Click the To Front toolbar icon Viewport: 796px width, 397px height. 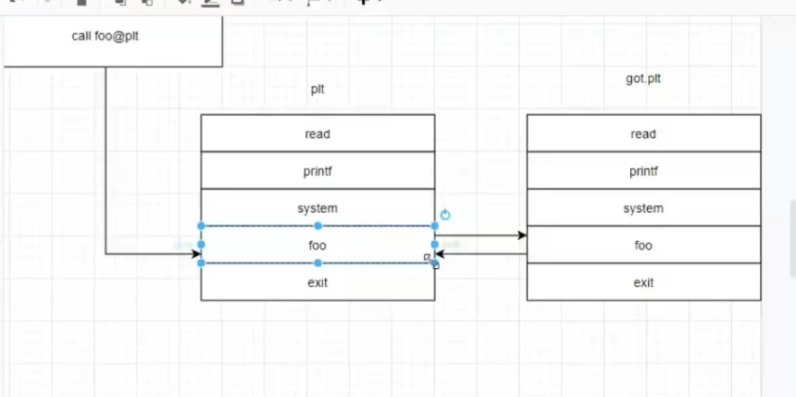click(121, 3)
